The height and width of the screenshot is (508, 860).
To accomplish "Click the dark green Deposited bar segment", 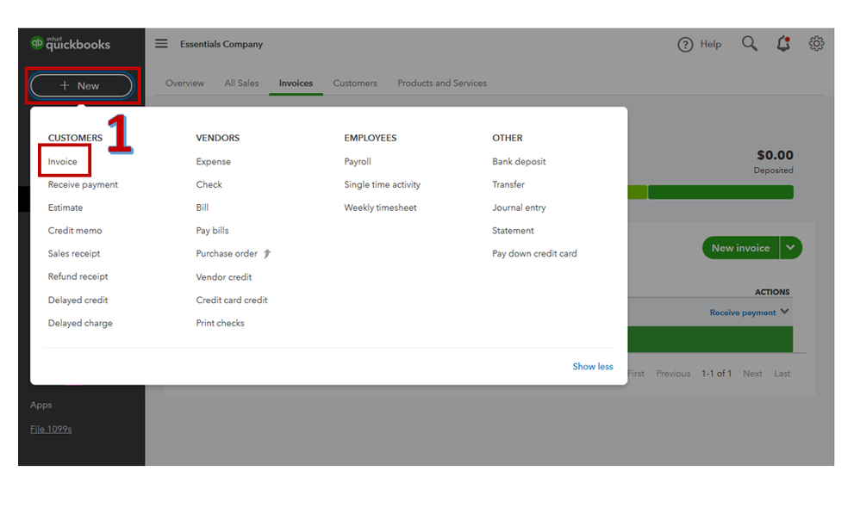I will point(720,192).
